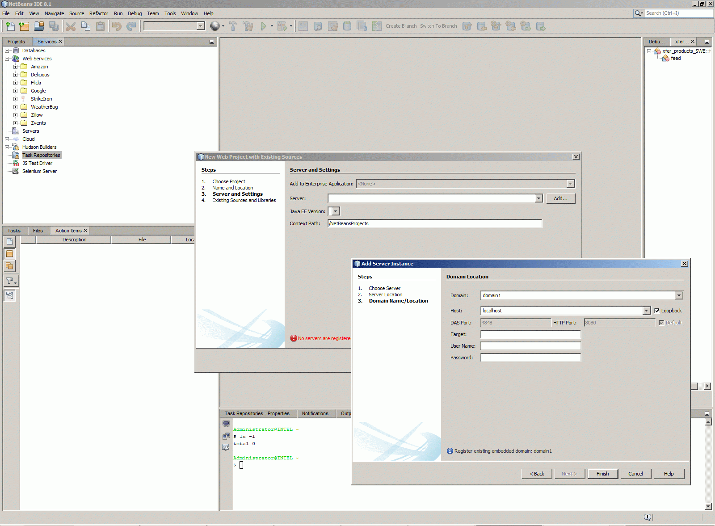
Task: Click the terminal scrollbar up arrow
Action: (x=708, y=422)
